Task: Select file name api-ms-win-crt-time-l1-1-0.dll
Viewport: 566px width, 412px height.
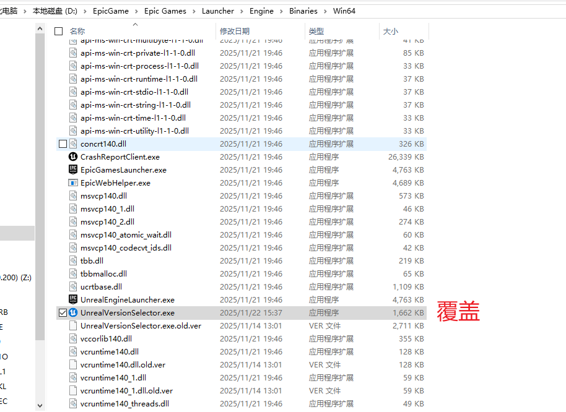Action: click(x=133, y=118)
